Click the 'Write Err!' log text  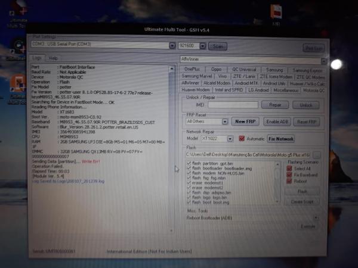[91, 161]
